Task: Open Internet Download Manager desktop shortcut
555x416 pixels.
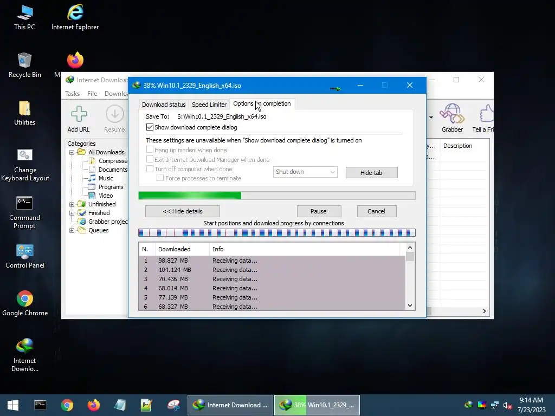Action: click(x=24, y=355)
